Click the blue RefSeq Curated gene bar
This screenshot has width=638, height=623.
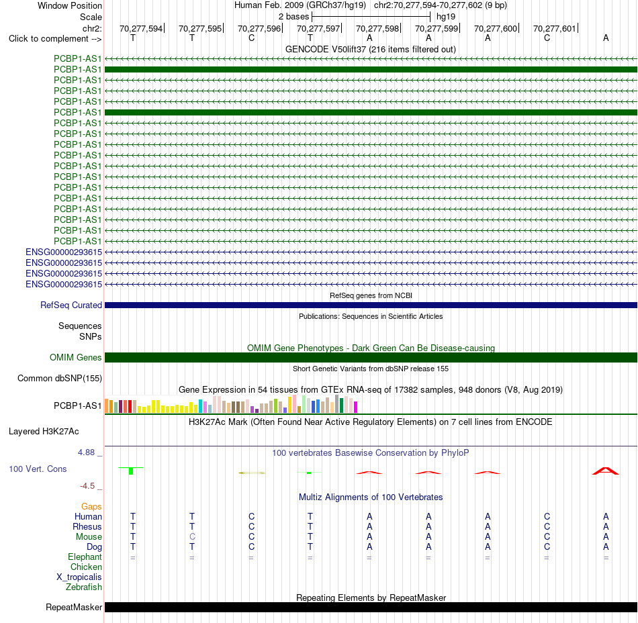(x=371, y=305)
